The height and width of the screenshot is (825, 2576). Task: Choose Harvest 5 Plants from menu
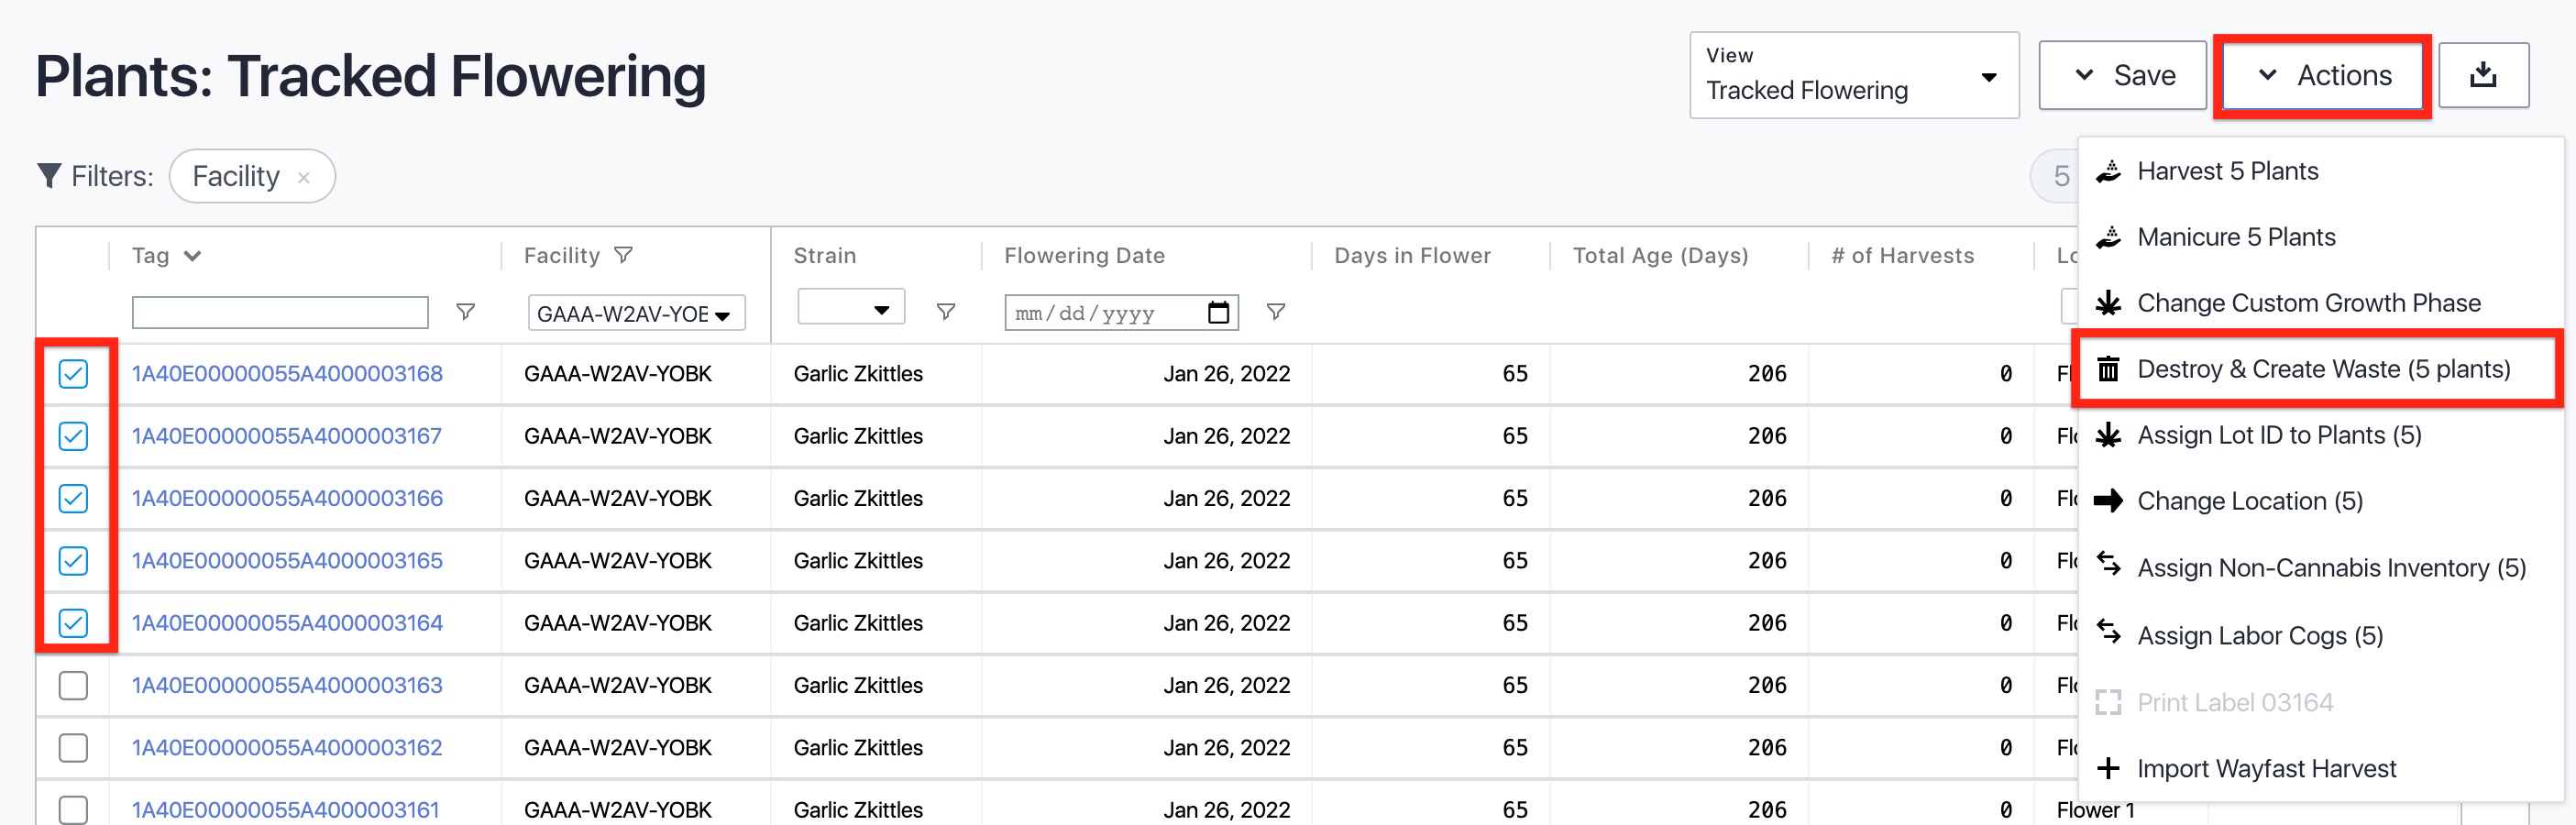[2227, 171]
